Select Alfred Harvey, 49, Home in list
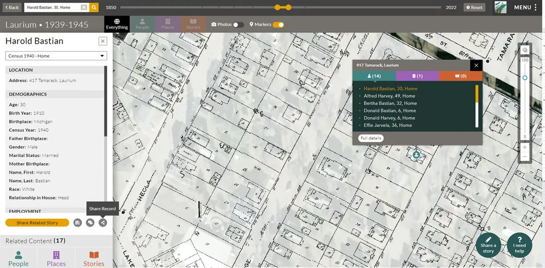This screenshot has height=268, width=545. (389, 96)
